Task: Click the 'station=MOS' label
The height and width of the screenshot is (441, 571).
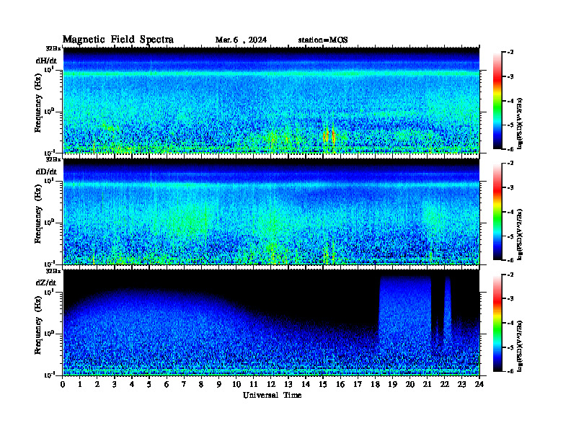Action: [323, 40]
